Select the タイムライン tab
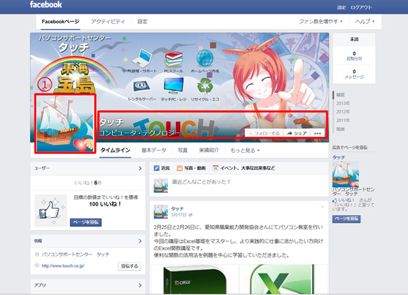 coord(116,151)
